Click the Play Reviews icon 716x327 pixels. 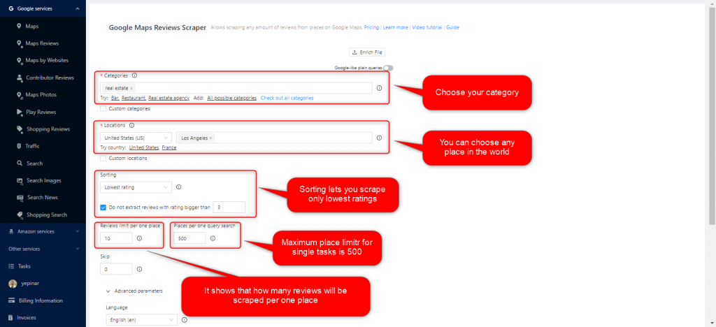[19, 112]
